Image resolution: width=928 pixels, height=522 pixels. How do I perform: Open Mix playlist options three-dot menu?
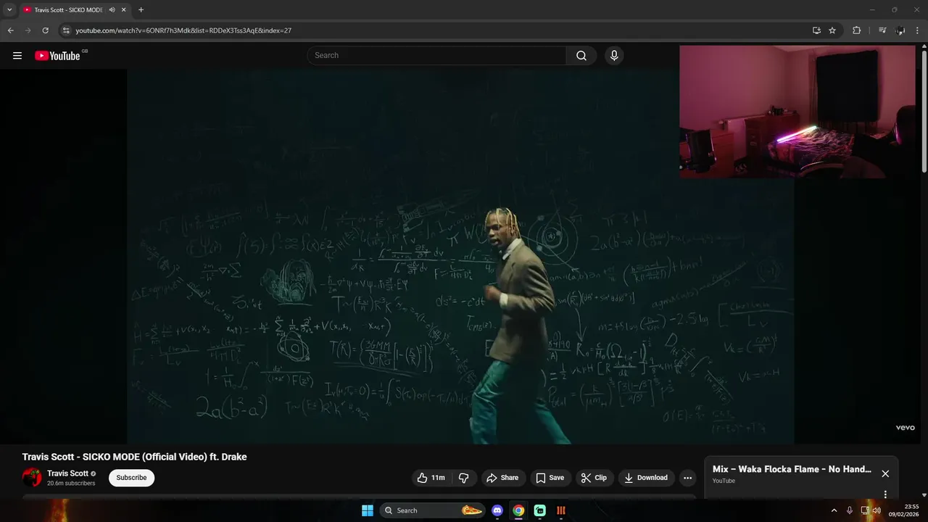tap(885, 494)
